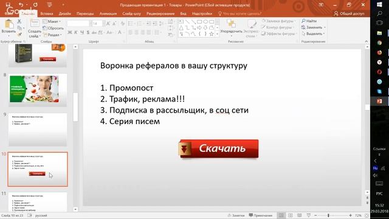Viewport: 389px width, 219px height.
Task: Pick the star shape in gallery
Action: pos(212,34)
